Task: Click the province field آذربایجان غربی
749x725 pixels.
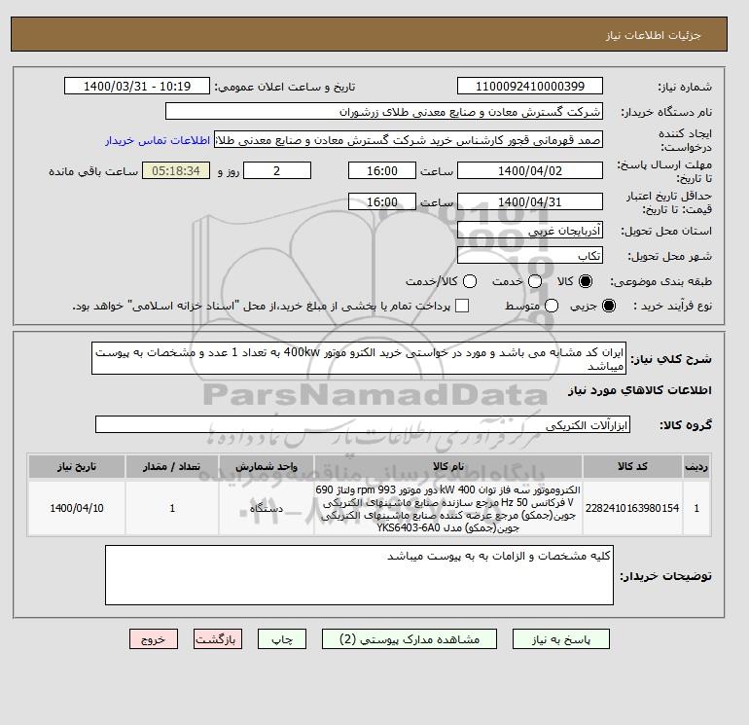Action: click(530, 231)
